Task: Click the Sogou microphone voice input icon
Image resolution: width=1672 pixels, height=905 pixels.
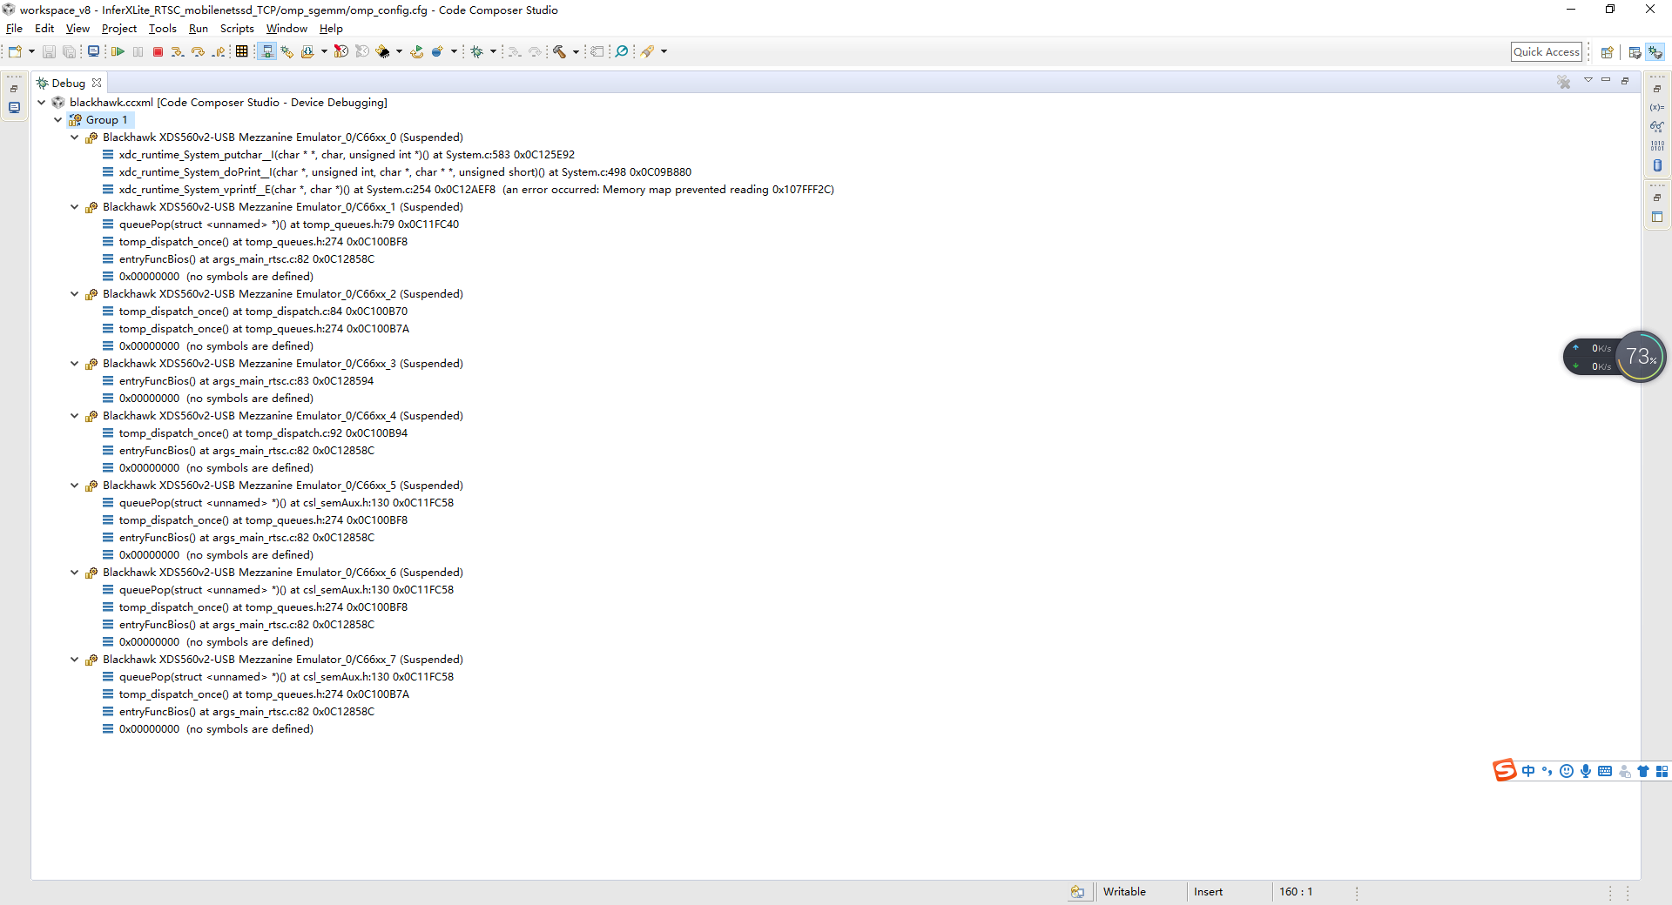Action: pyautogui.click(x=1586, y=771)
